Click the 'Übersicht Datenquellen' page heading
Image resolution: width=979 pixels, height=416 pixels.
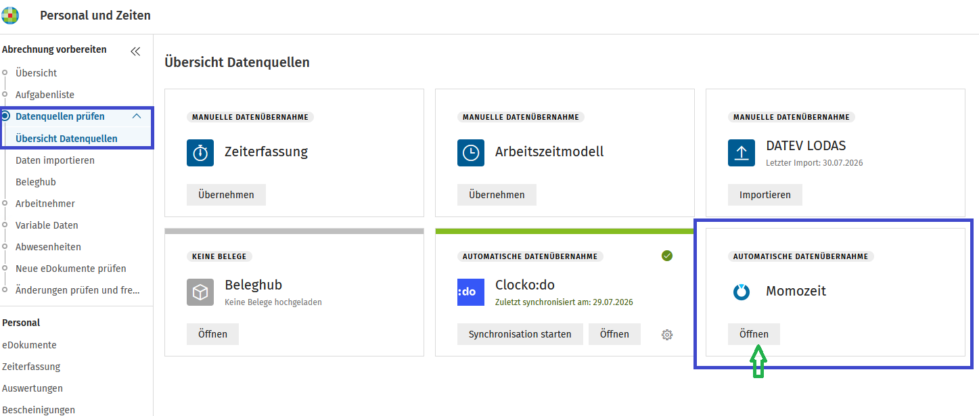(237, 62)
